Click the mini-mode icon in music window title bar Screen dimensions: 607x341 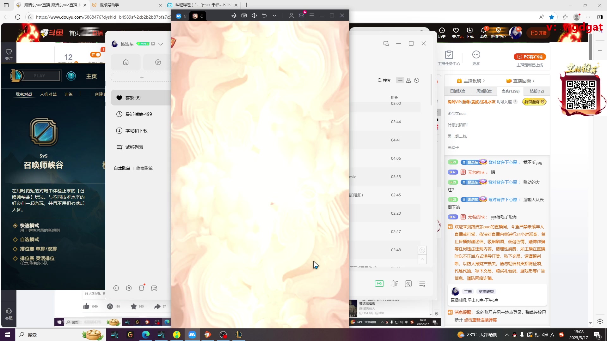386,44
